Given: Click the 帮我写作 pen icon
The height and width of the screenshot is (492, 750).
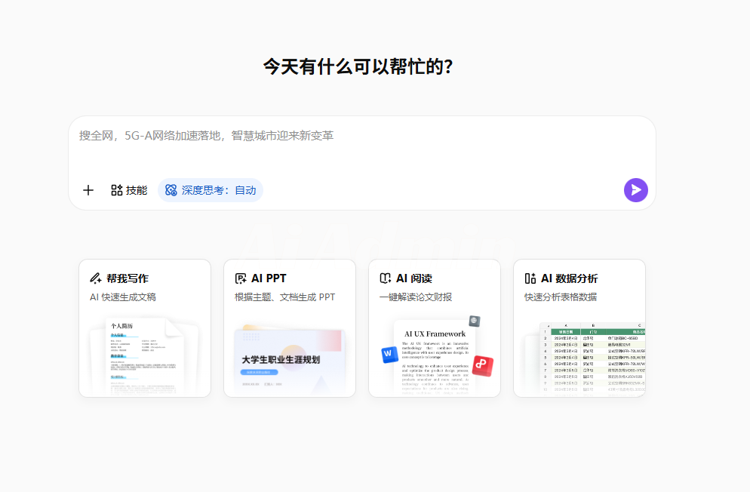Looking at the screenshot, I should click(96, 278).
